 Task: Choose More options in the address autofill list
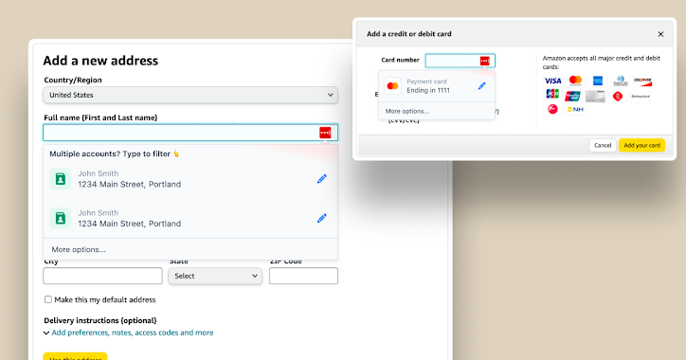(79, 250)
